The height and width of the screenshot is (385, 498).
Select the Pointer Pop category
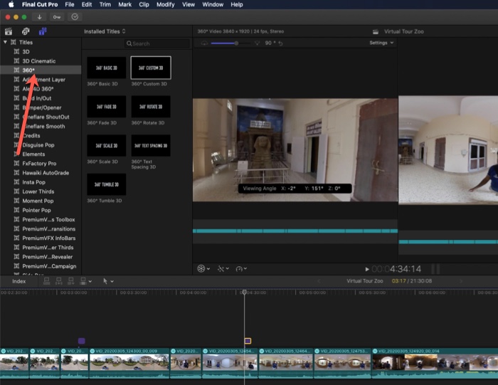click(x=36, y=210)
